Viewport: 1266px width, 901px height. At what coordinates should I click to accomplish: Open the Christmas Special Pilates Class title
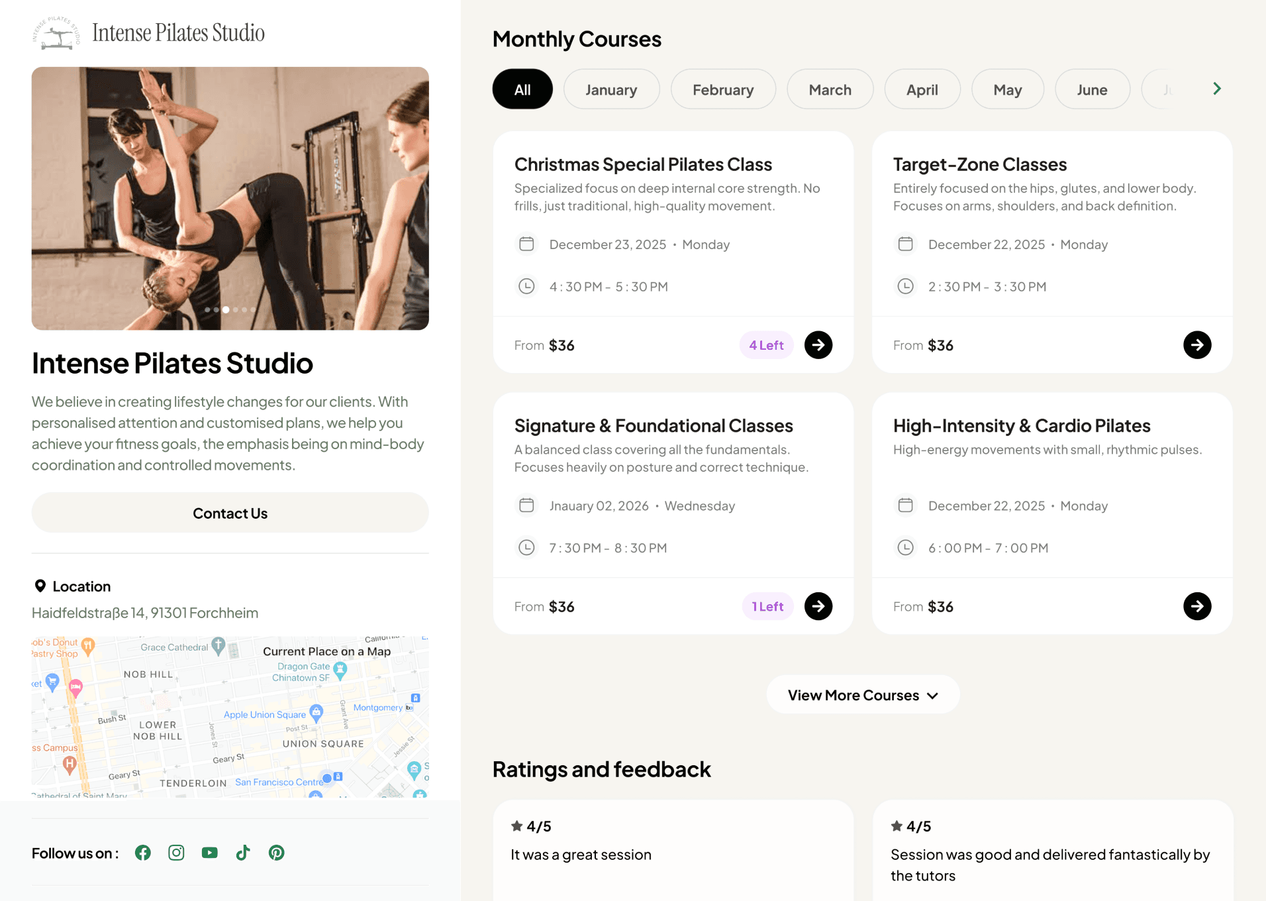pyautogui.click(x=643, y=164)
